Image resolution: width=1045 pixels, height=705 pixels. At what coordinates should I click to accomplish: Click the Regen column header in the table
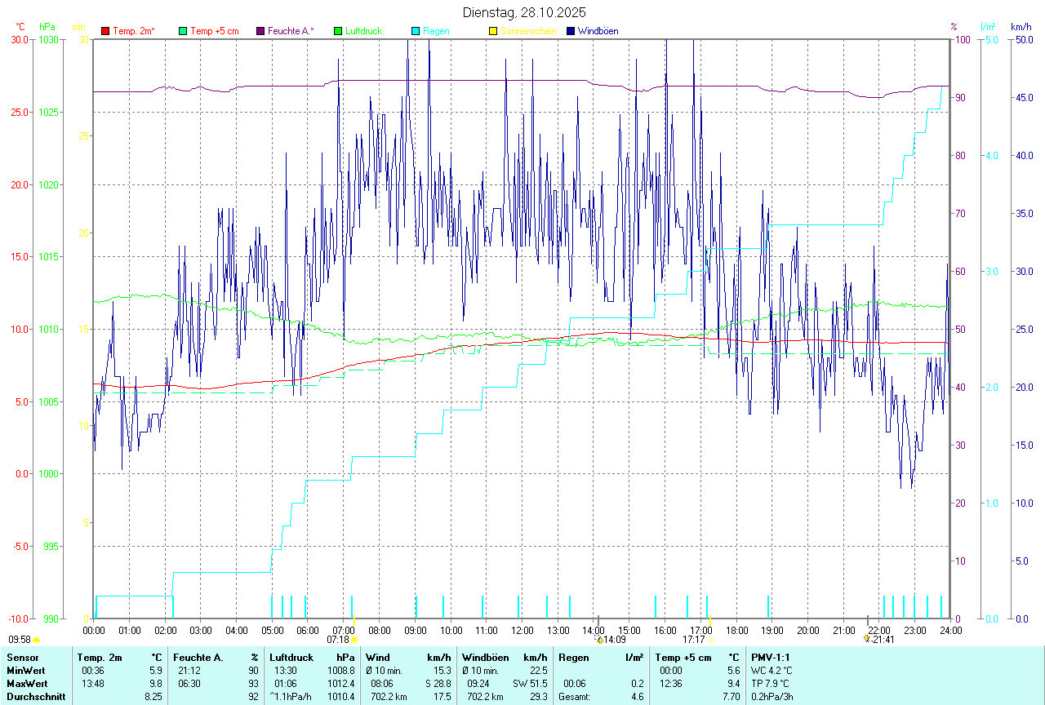[573, 657]
